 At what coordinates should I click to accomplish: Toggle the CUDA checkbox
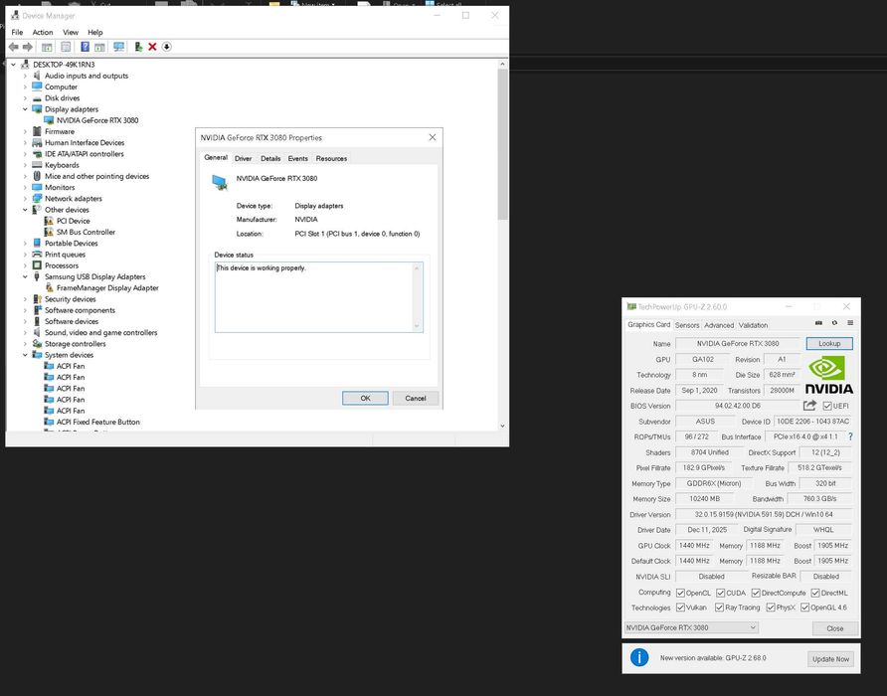point(720,593)
